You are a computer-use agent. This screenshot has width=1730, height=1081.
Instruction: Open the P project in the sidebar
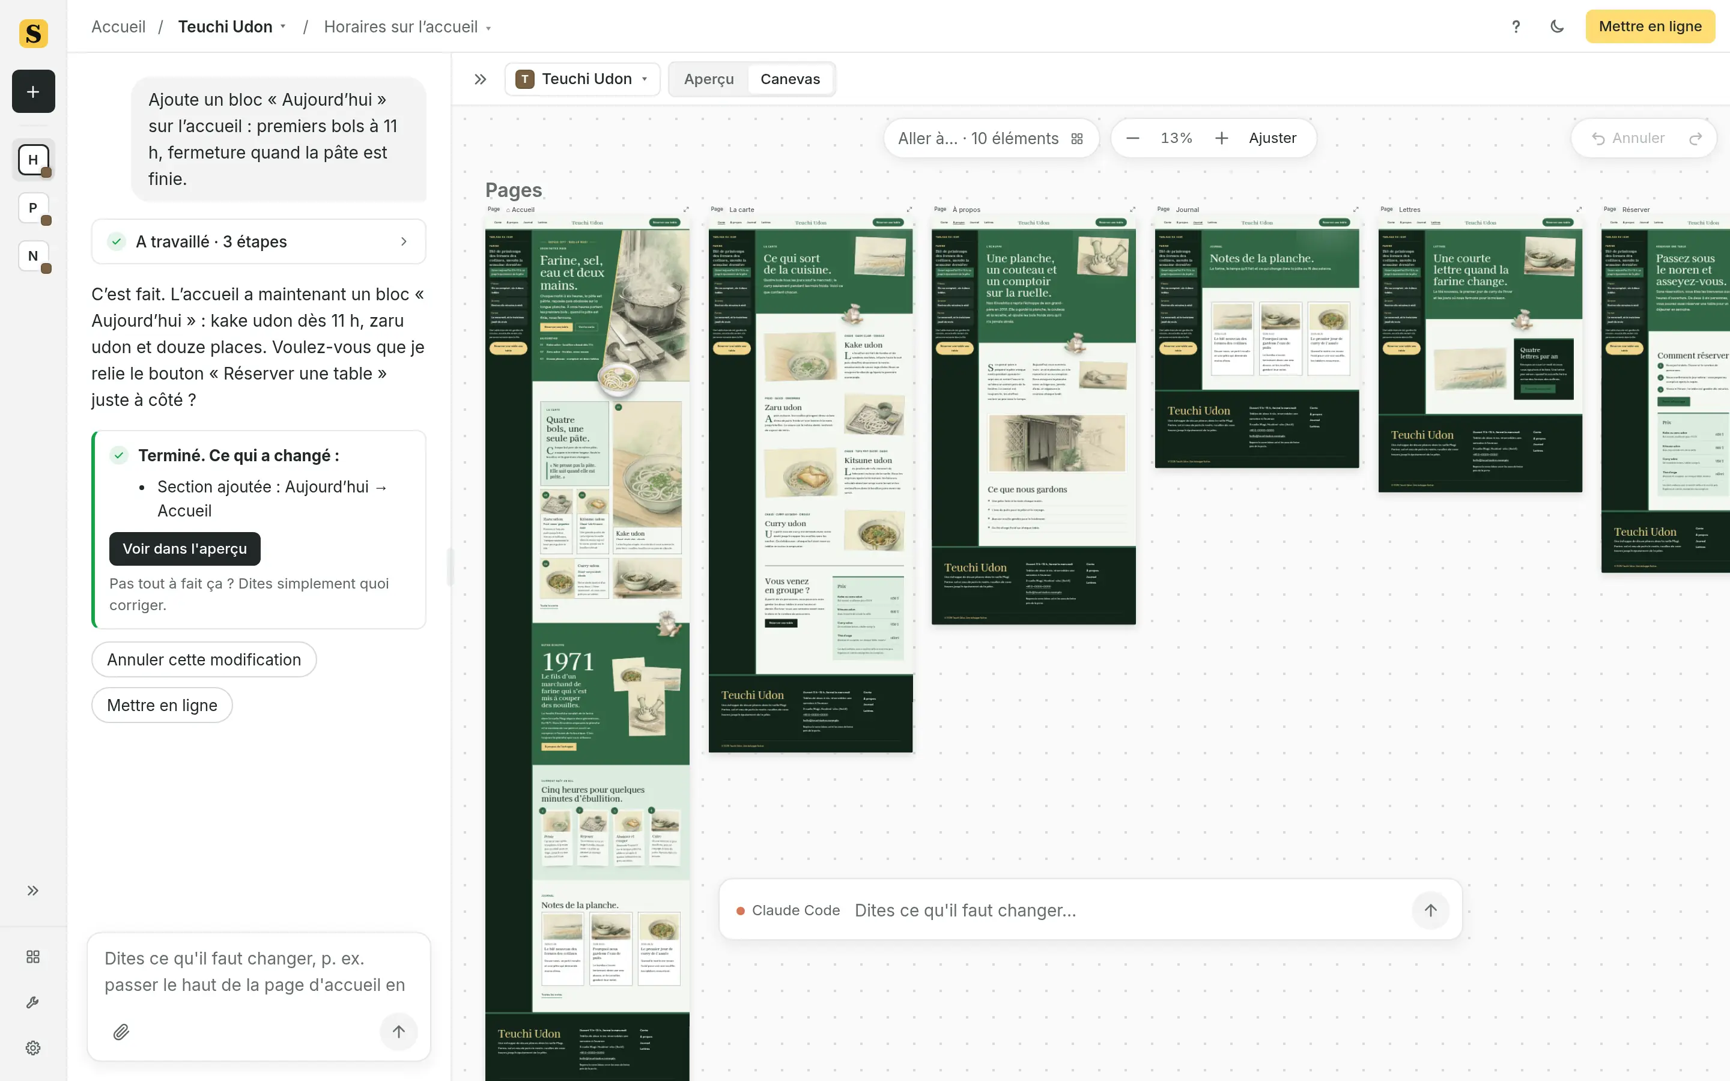(x=33, y=208)
